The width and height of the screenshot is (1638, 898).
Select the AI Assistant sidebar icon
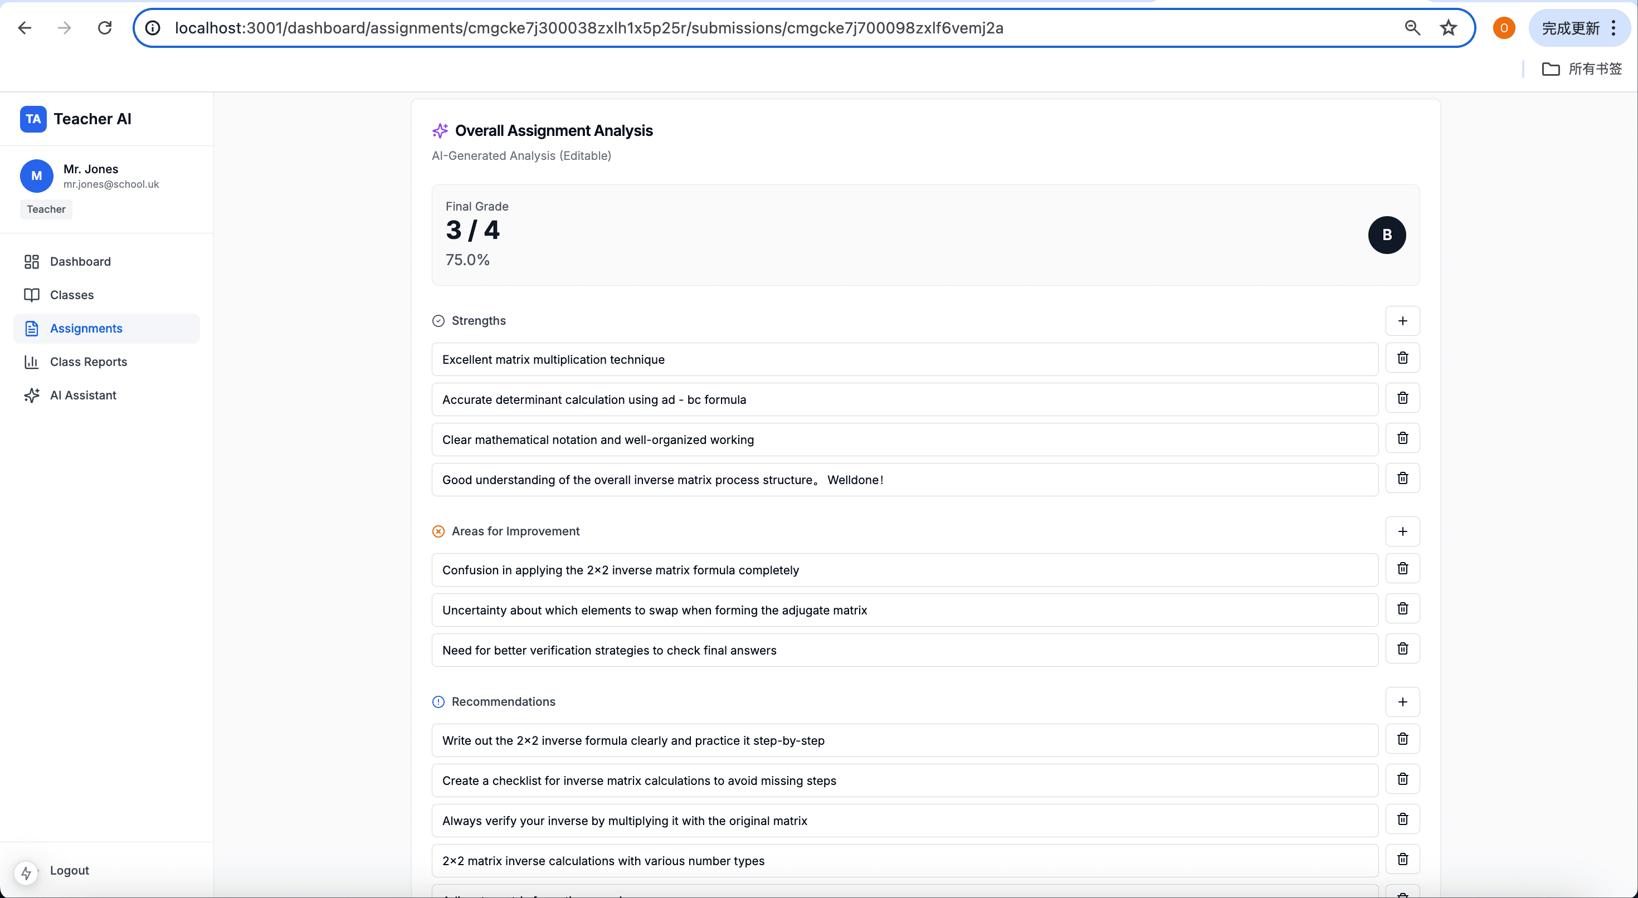click(x=32, y=395)
